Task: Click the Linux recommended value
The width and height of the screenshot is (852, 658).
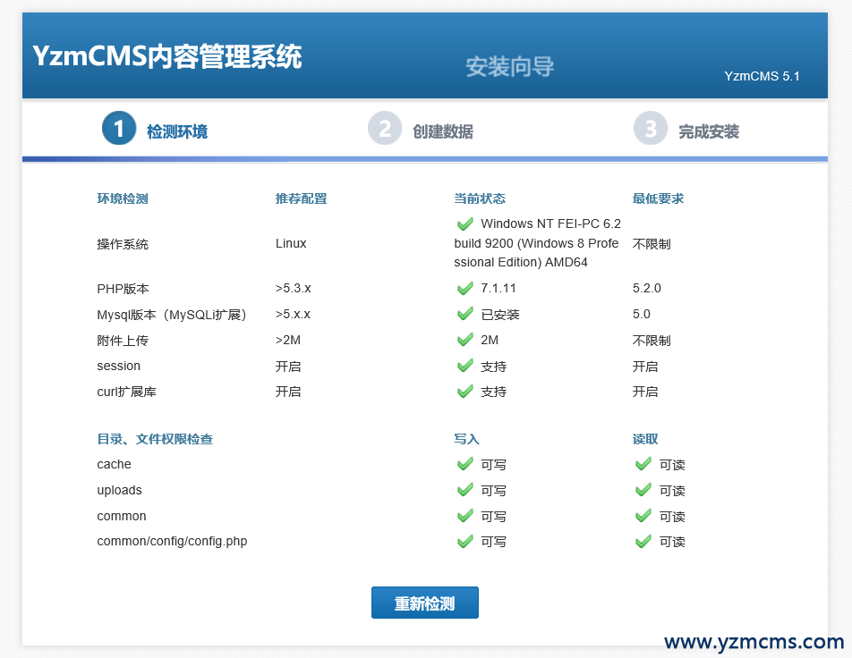Action: tap(291, 243)
